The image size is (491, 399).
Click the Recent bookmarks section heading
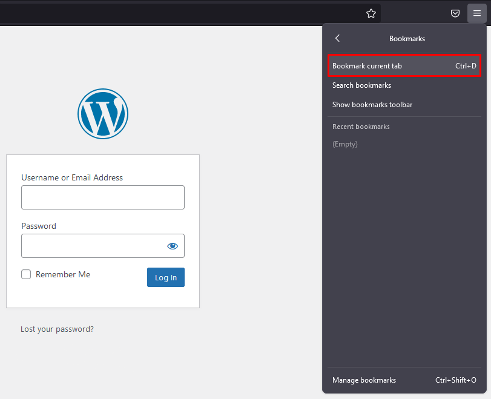[361, 127]
